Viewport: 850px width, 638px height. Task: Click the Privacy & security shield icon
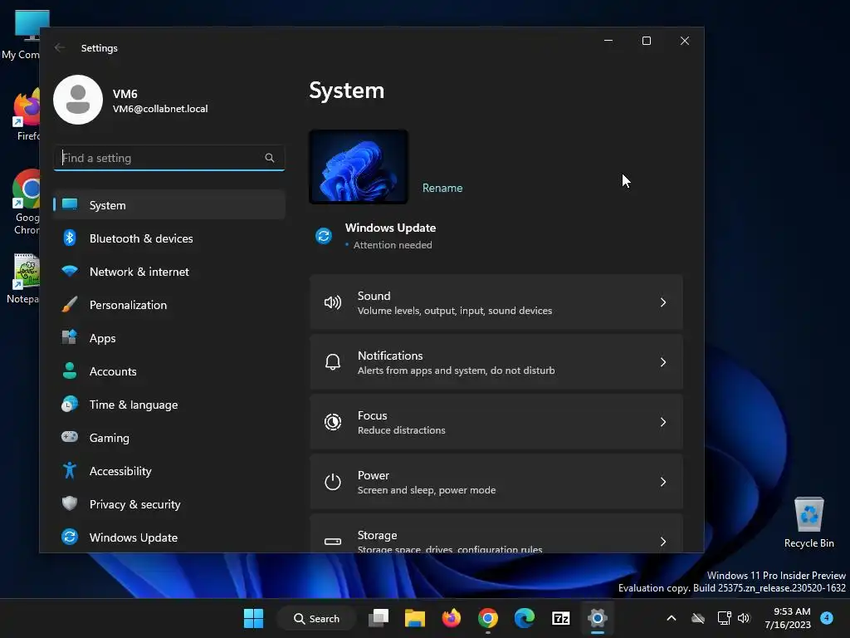point(70,503)
